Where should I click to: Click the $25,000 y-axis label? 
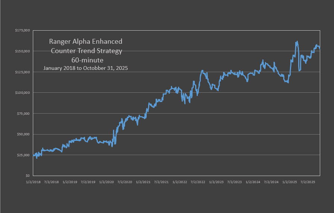pos(24,155)
